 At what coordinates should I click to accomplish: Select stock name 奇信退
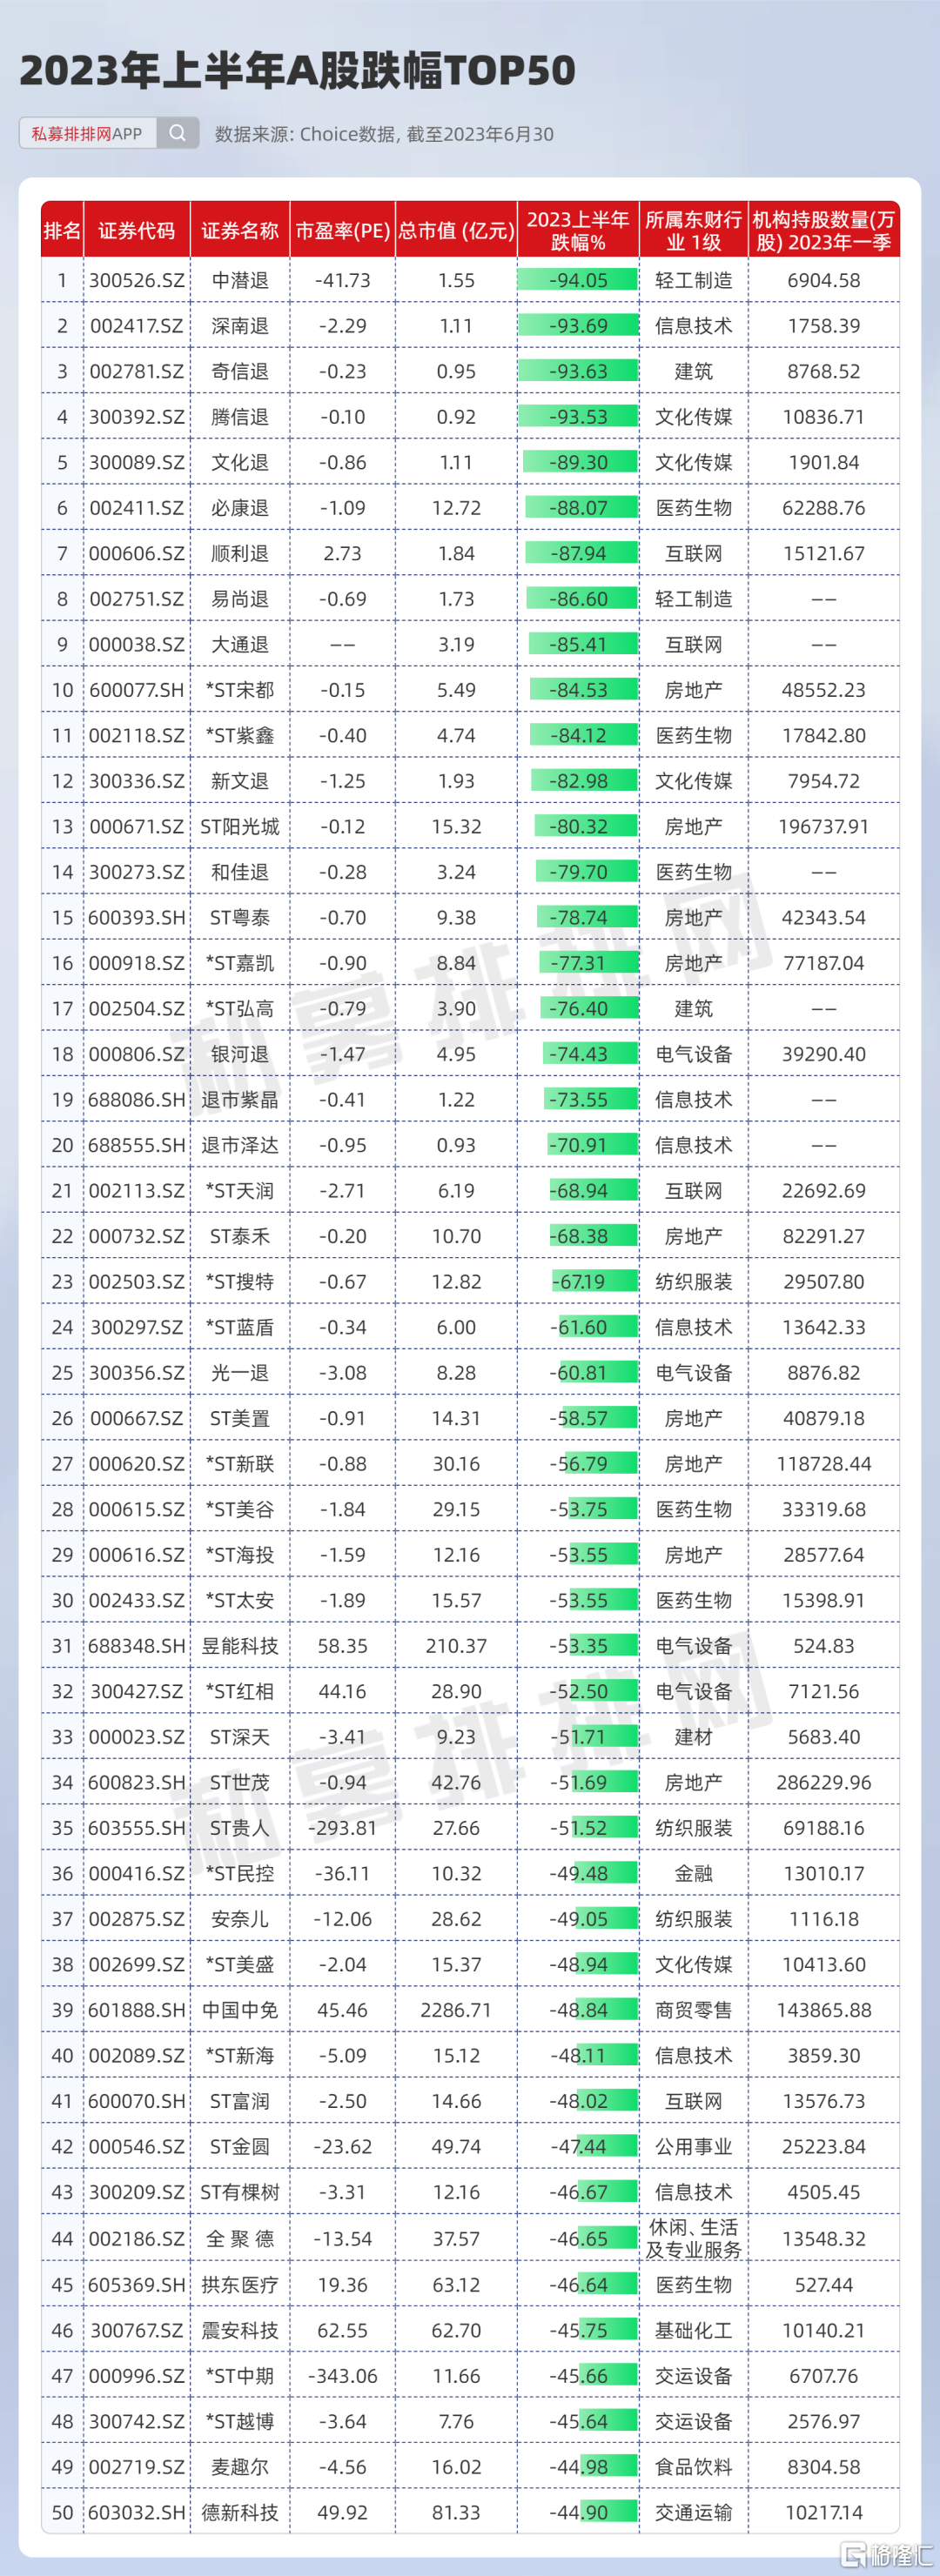click(240, 371)
